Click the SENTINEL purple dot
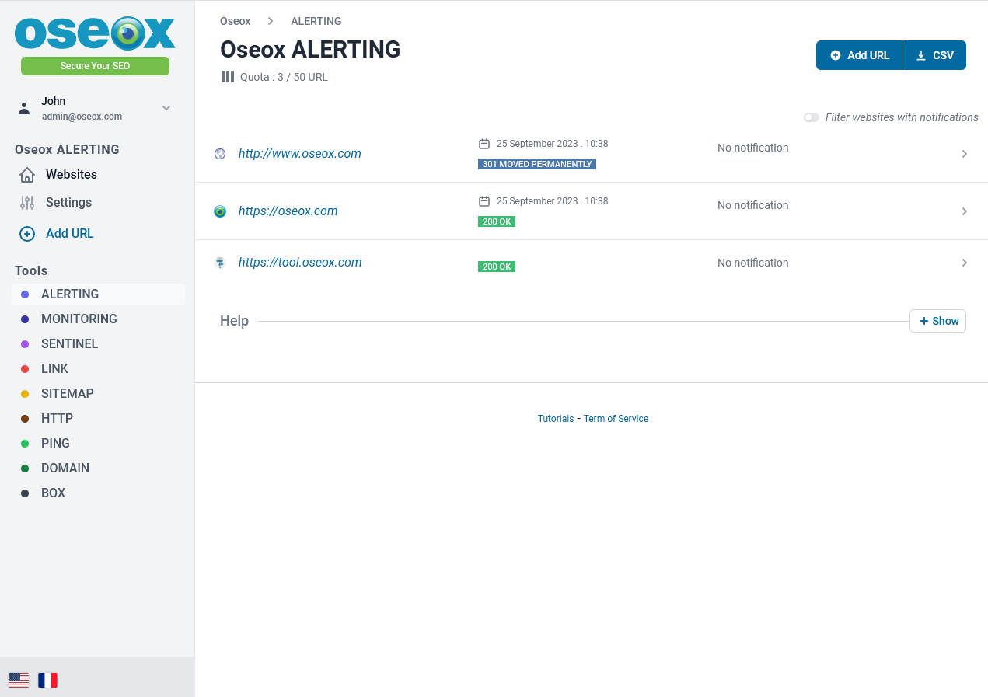 pyautogui.click(x=25, y=344)
